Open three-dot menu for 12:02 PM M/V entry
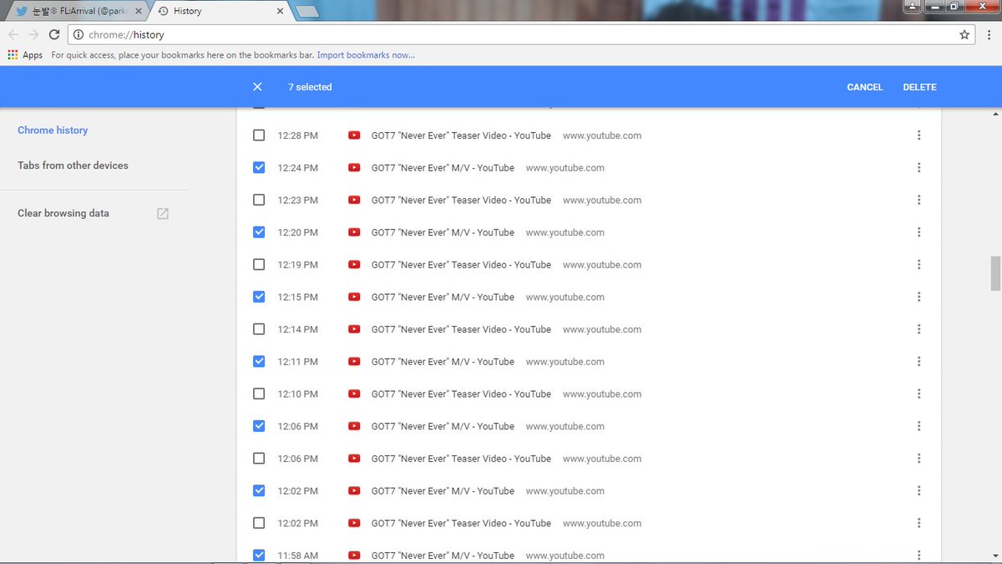This screenshot has height=564, width=1002. pos(918,491)
